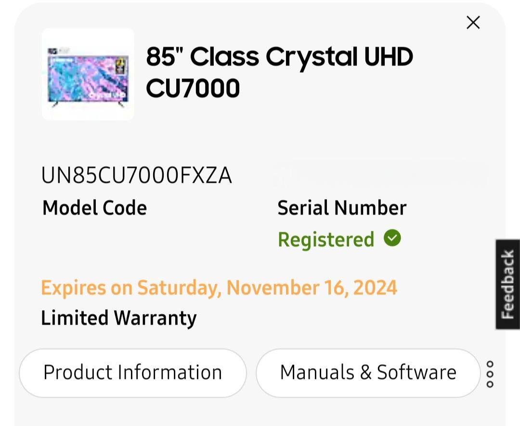Click the Limited Warranty label

click(x=119, y=317)
